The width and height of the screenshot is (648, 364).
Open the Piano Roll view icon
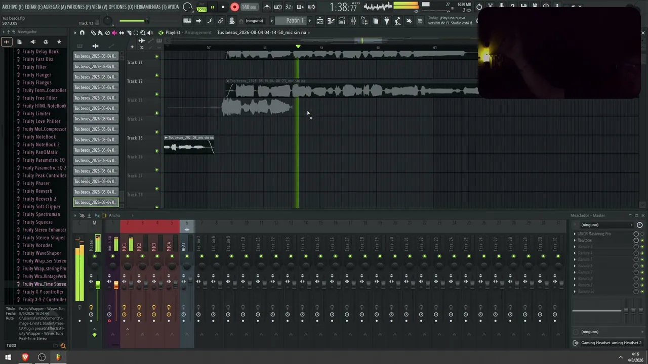[331, 21]
